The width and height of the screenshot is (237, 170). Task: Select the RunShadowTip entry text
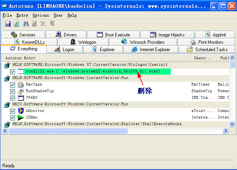point(40,91)
